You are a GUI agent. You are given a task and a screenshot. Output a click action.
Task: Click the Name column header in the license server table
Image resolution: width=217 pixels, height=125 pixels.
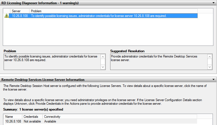pyautogui.click(x=13, y=117)
